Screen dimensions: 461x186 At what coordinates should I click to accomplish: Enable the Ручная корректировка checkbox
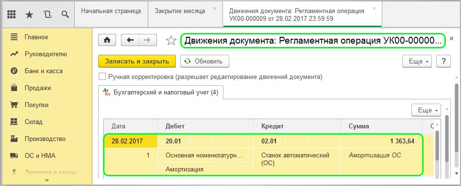tap(102, 77)
